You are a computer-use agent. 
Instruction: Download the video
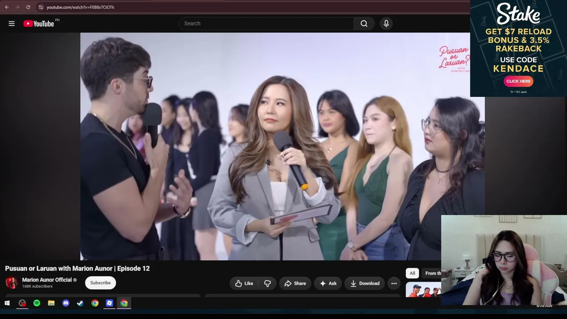(365, 284)
